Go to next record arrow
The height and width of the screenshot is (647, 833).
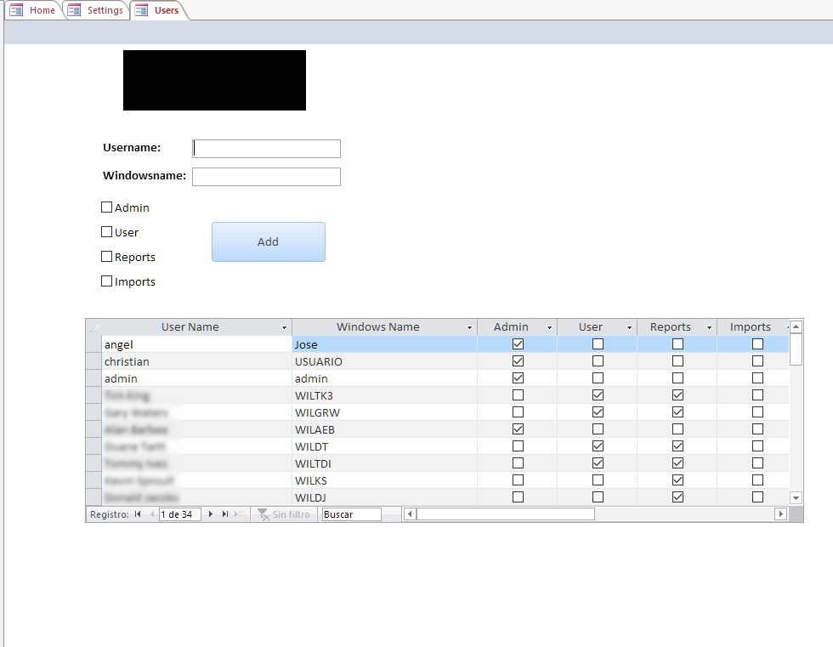point(211,514)
